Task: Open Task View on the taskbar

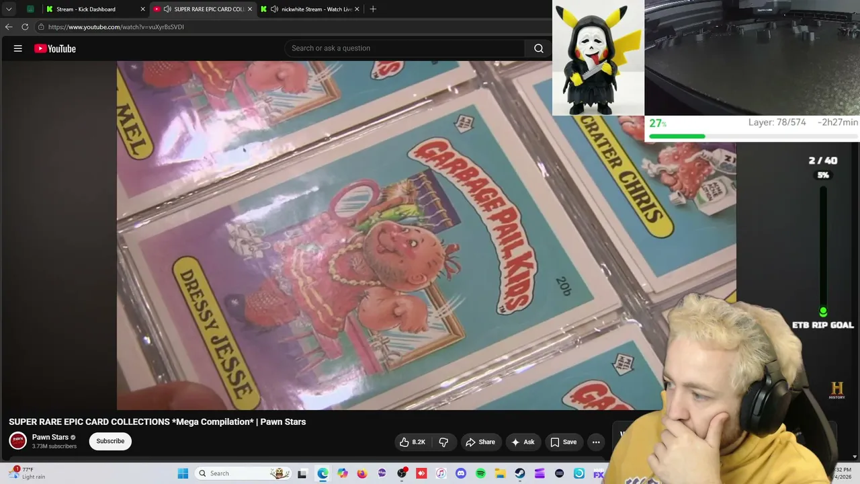Action: click(302, 473)
